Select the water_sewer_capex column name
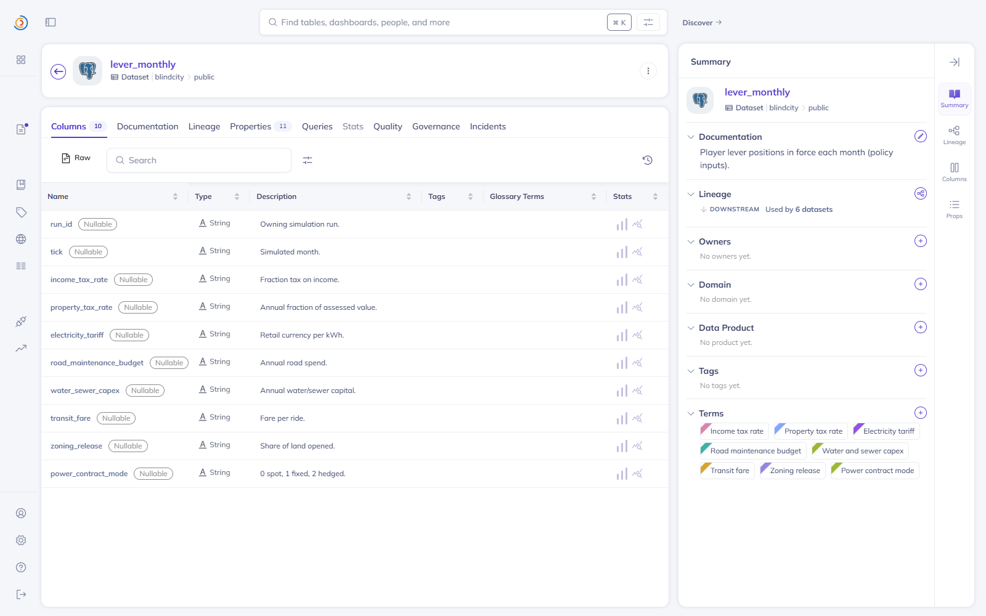 [85, 391]
